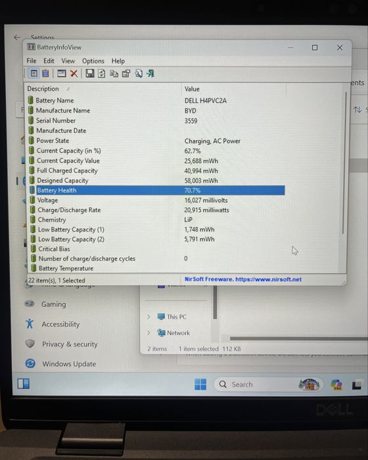Click the BatteryInfoView title bar app icon

pyautogui.click(x=31, y=47)
